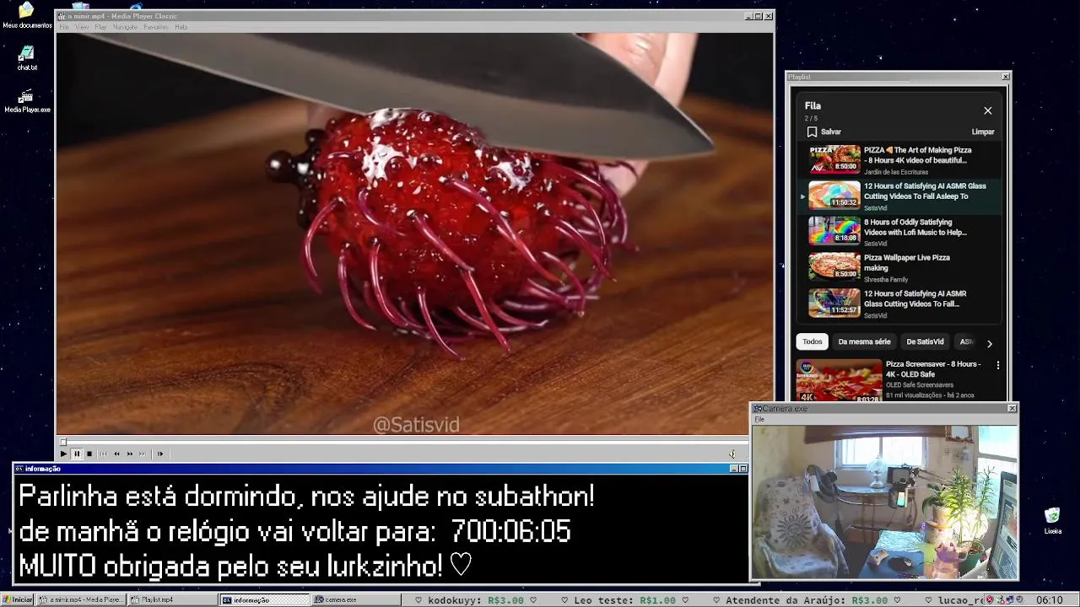Open the Media Player.exe desktop icon
The height and width of the screenshot is (607, 1080).
click(x=27, y=101)
